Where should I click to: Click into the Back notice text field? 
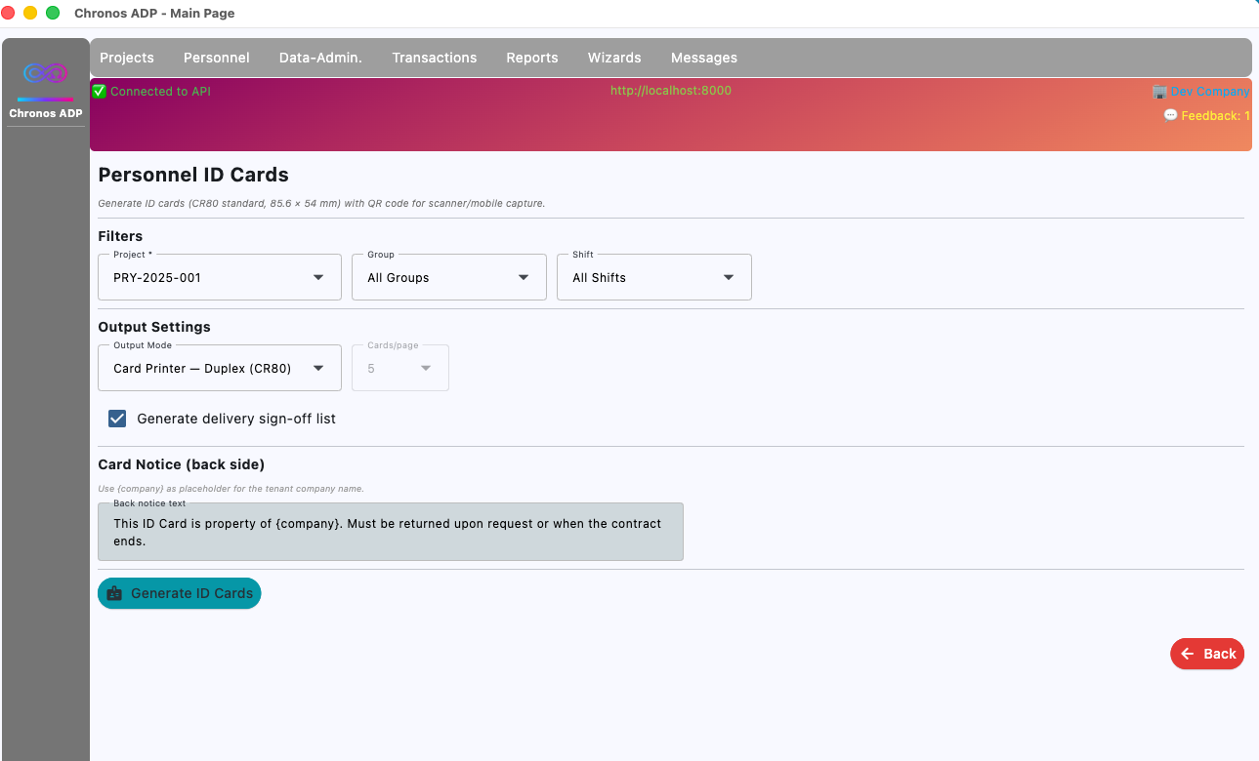click(391, 532)
